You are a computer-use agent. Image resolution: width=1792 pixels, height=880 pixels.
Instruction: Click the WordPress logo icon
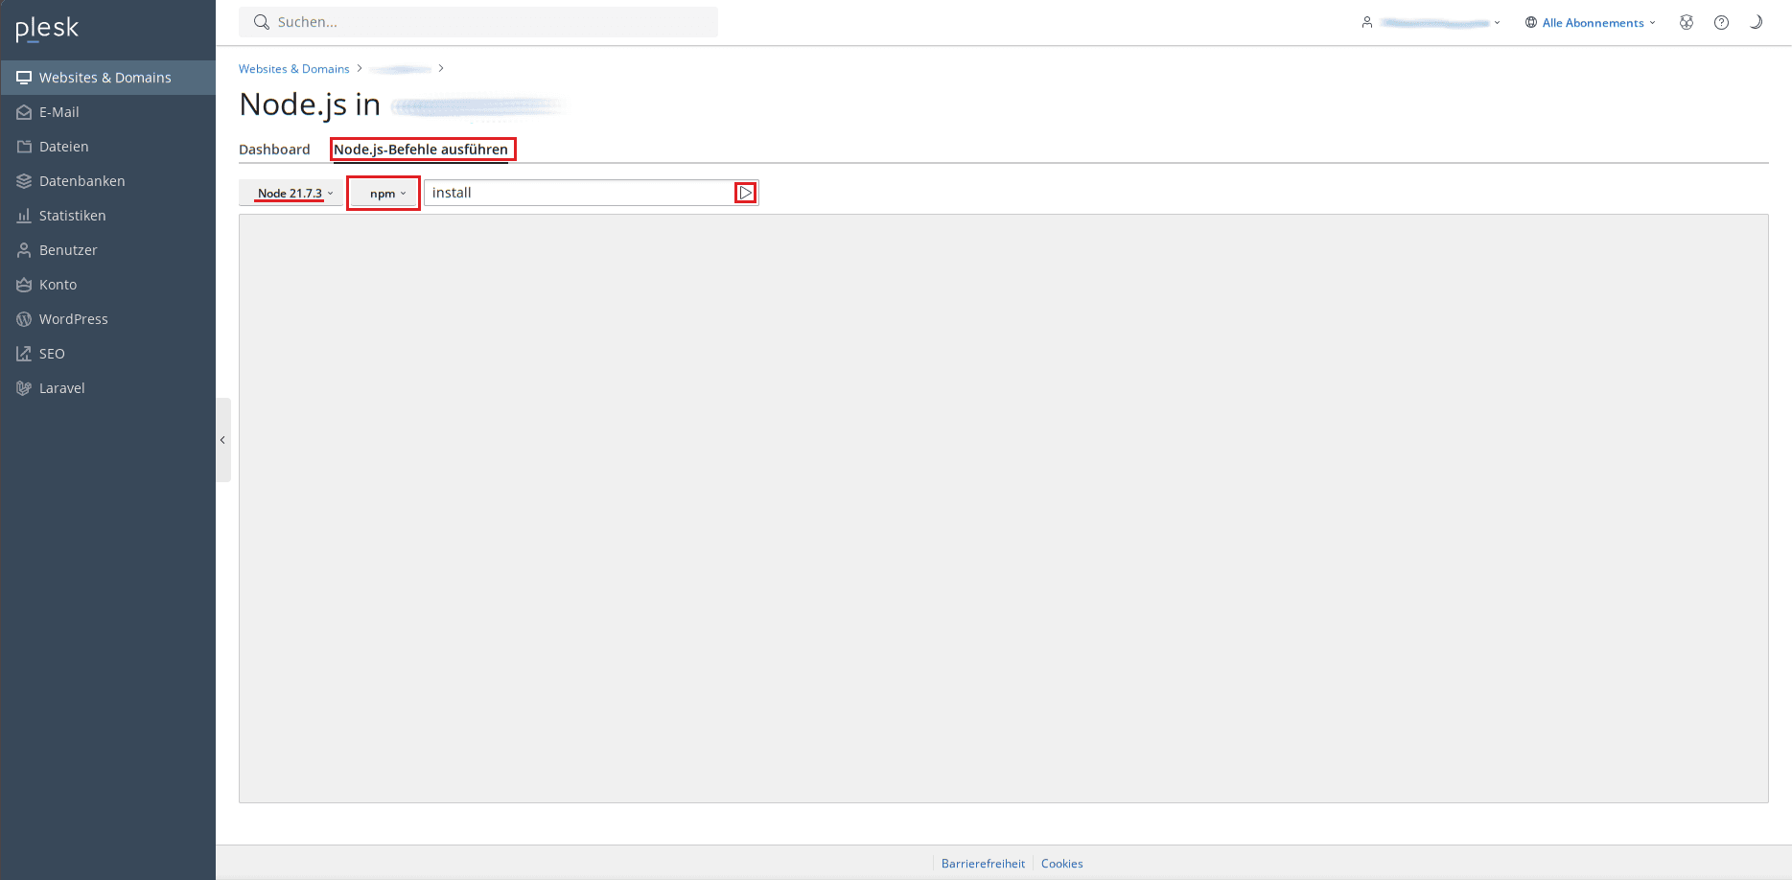[x=24, y=319]
